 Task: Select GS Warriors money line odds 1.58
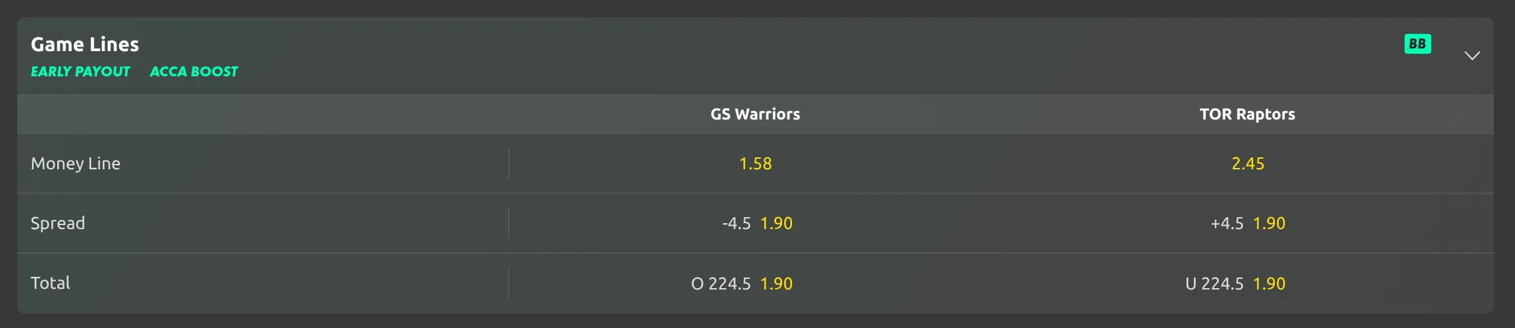(756, 164)
